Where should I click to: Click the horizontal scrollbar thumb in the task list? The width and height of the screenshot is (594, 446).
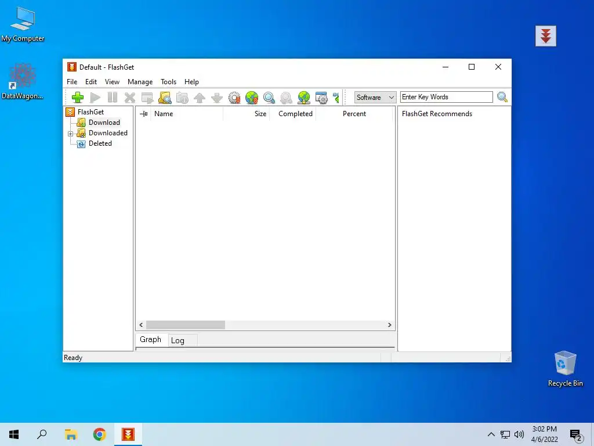[x=186, y=325]
